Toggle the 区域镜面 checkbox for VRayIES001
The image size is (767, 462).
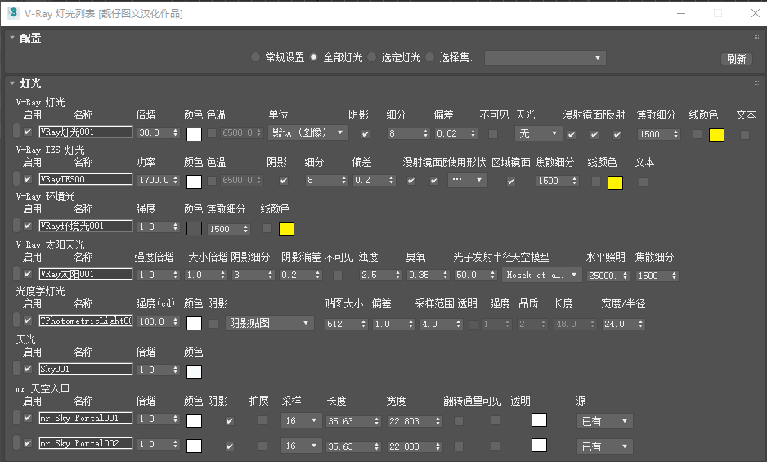(511, 181)
